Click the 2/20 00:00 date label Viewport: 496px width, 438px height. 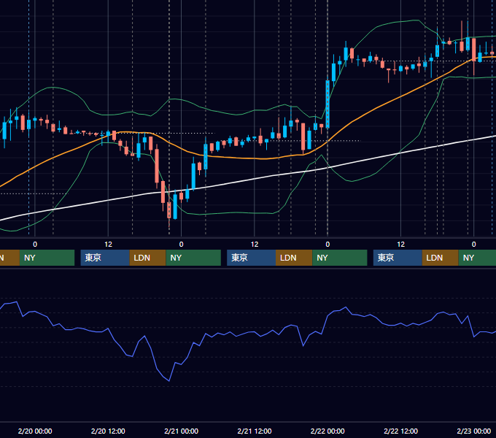[35, 431]
